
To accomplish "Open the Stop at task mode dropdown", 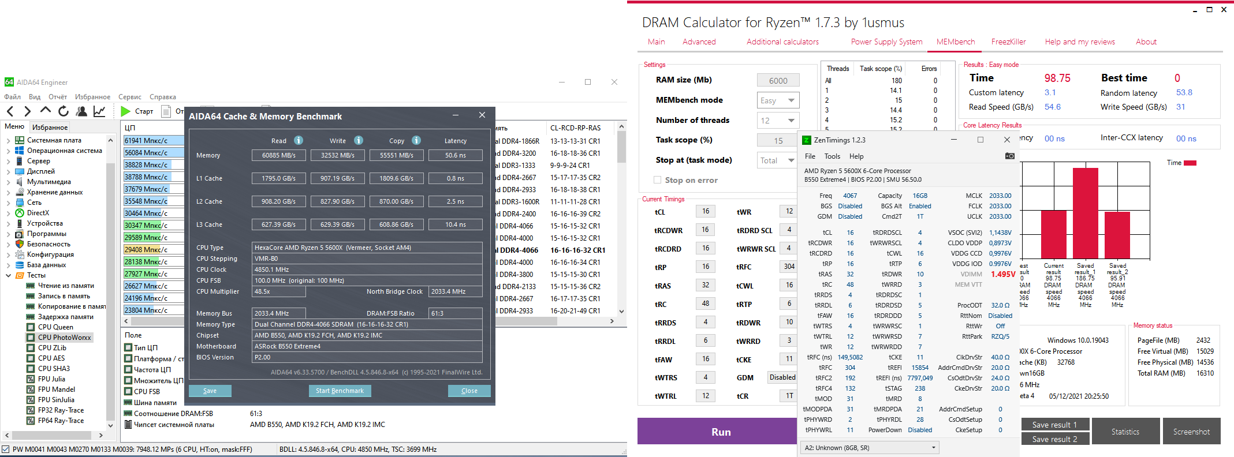I will point(778,160).
